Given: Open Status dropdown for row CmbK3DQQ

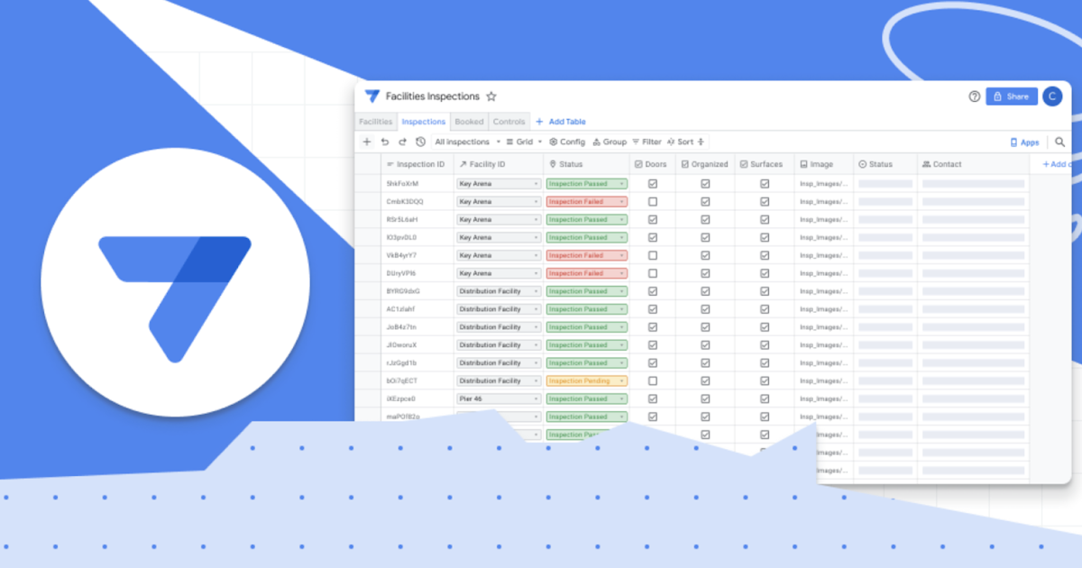Looking at the screenshot, I should (586, 202).
